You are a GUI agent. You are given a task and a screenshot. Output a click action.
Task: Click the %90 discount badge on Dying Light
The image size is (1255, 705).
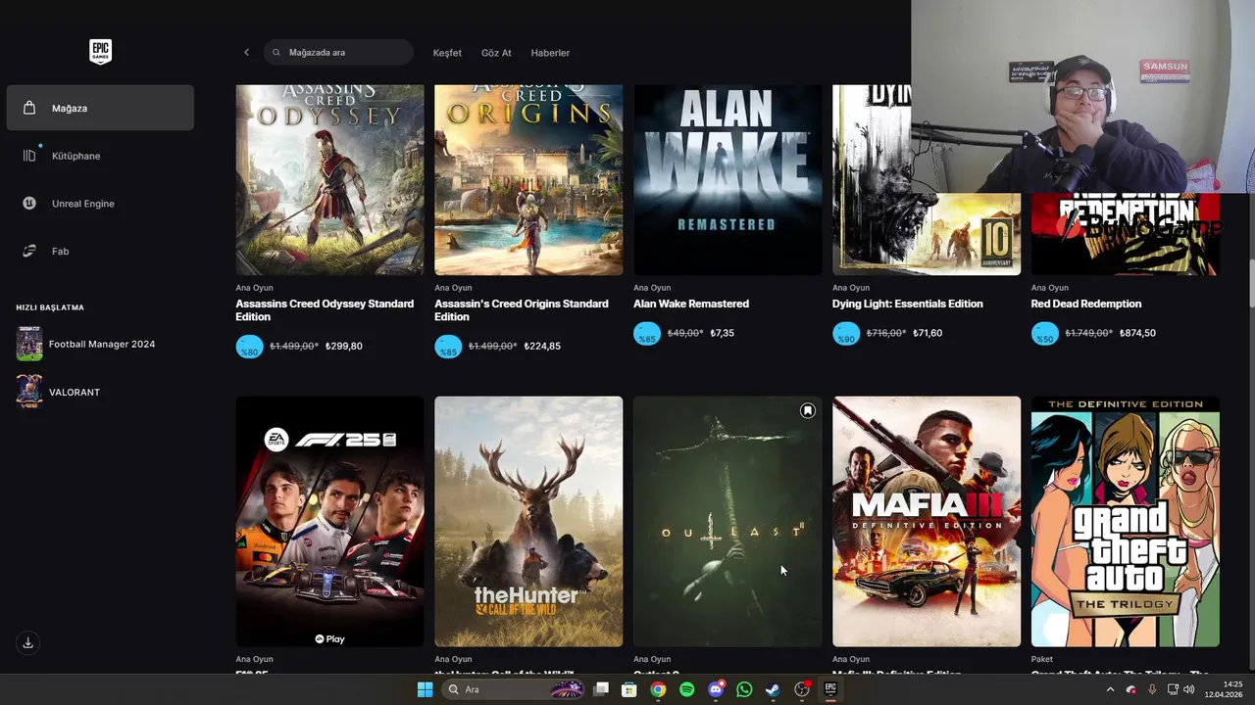[846, 334]
